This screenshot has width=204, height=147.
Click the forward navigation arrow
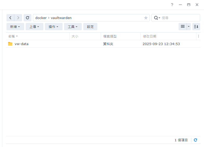pos(18,18)
